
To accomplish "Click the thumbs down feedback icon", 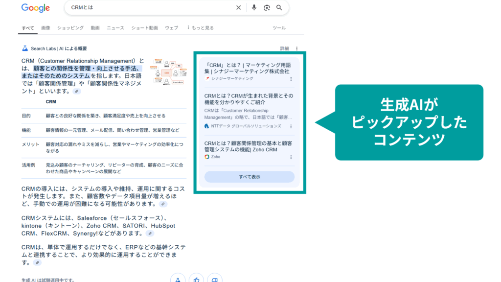I will click(215, 279).
